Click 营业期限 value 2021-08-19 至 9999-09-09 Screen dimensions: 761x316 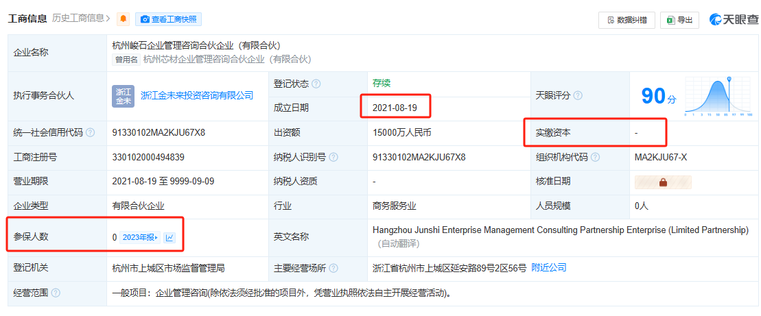pyautogui.click(x=163, y=181)
